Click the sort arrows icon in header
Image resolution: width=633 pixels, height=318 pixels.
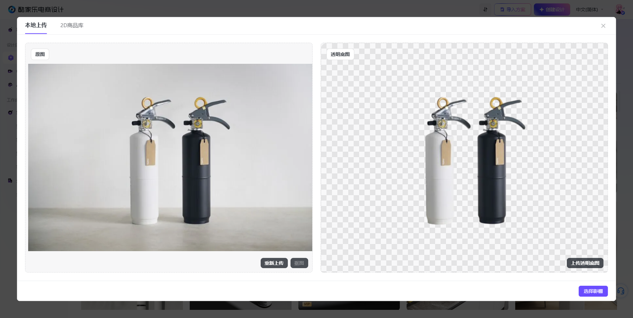coord(485,9)
